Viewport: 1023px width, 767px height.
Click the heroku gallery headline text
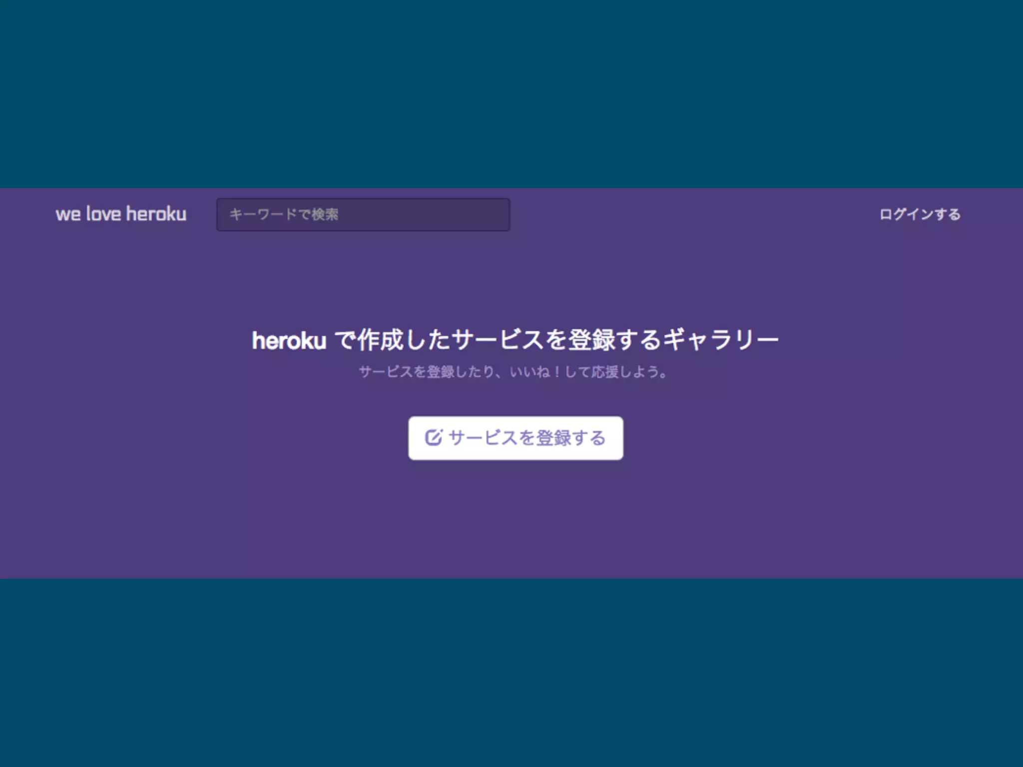515,341
